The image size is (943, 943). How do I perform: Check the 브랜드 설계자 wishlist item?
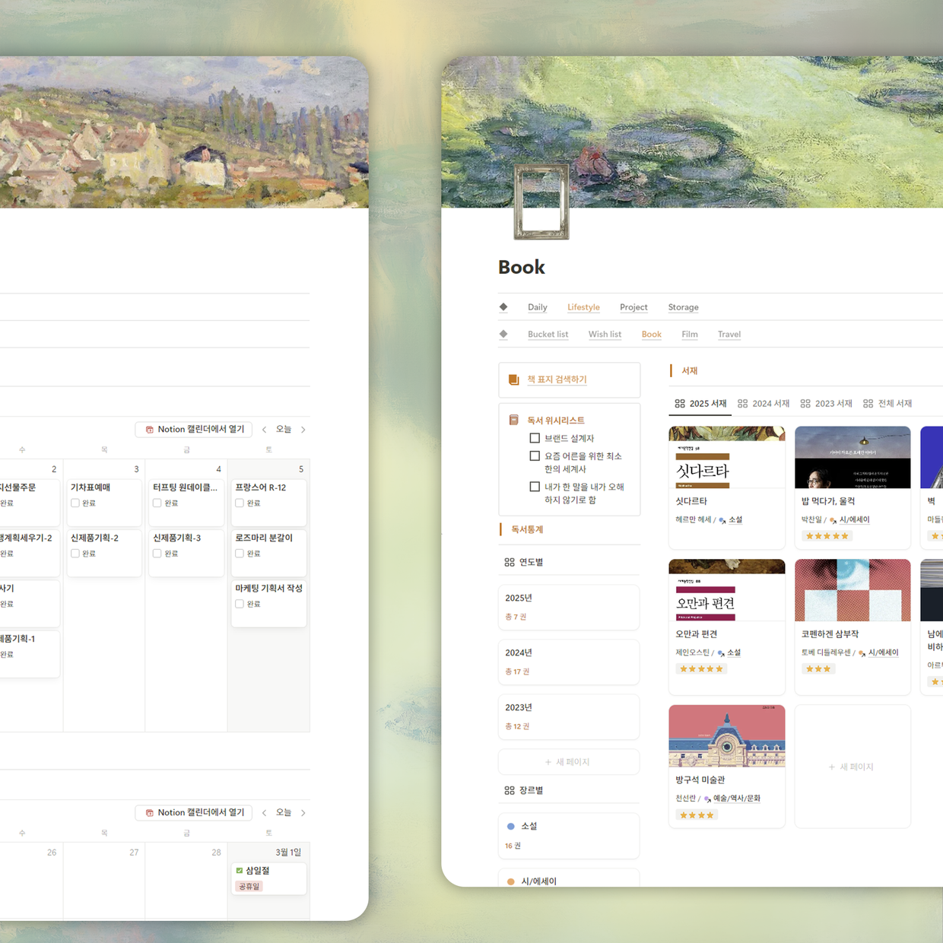click(x=535, y=438)
